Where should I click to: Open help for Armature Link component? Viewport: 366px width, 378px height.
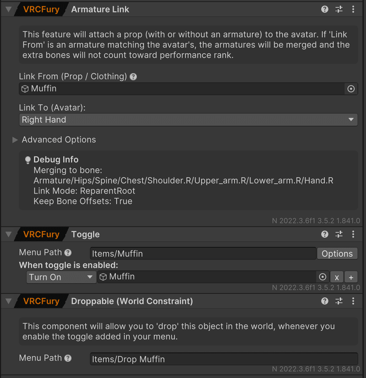[325, 9]
